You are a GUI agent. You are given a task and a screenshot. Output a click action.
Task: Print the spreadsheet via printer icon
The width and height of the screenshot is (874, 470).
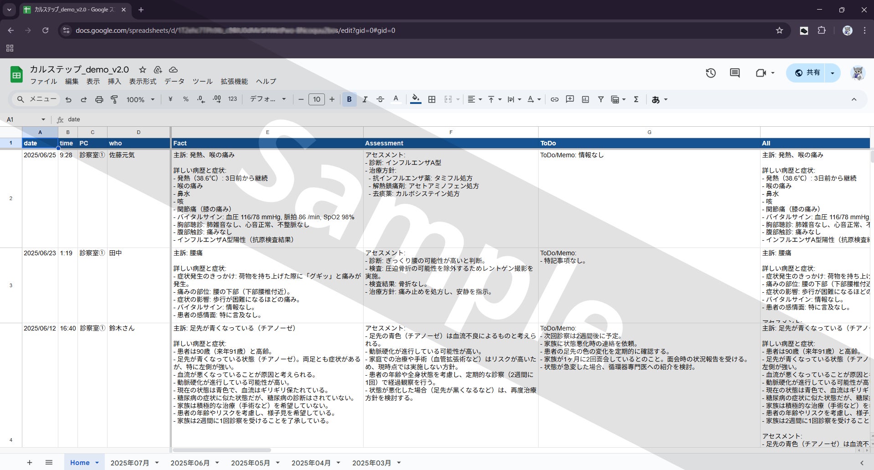point(99,99)
